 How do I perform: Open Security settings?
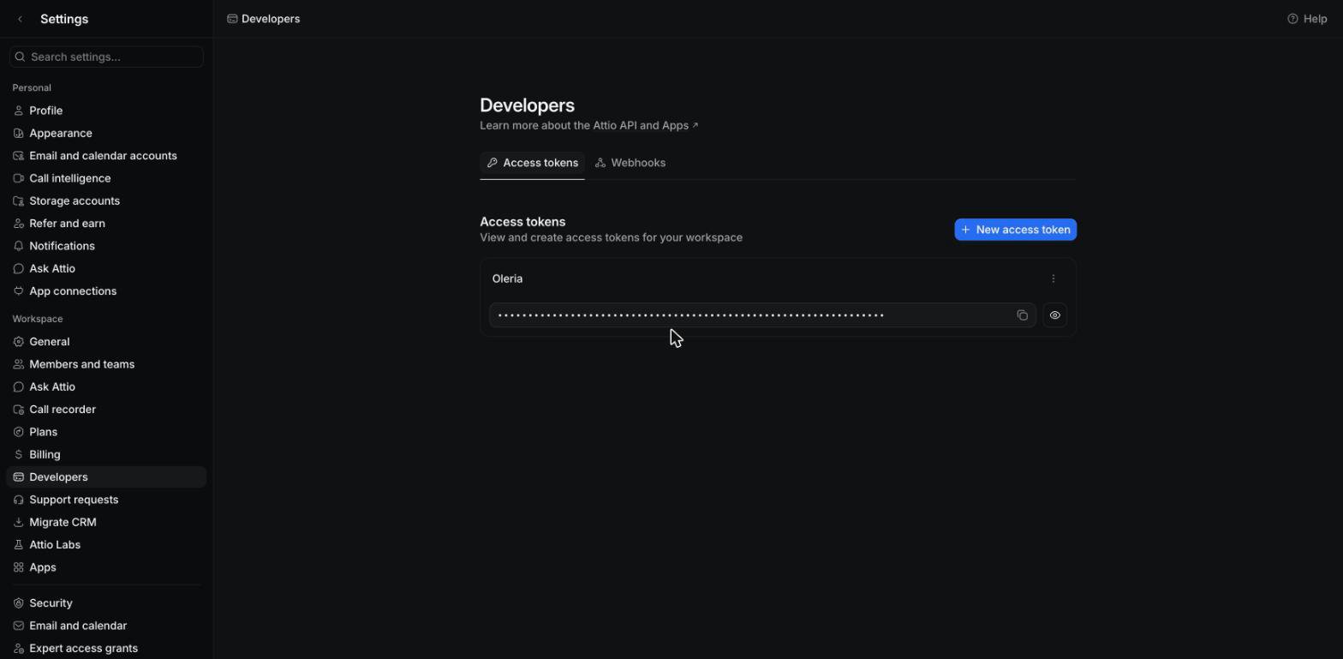click(x=106, y=603)
